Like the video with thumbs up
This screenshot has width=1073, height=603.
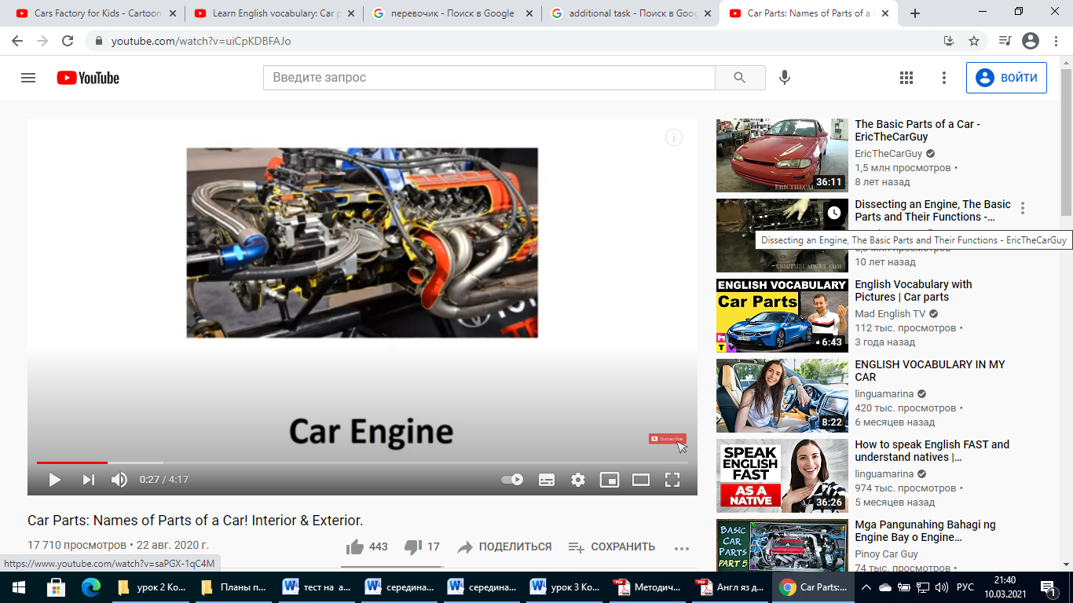tap(355, 546)
